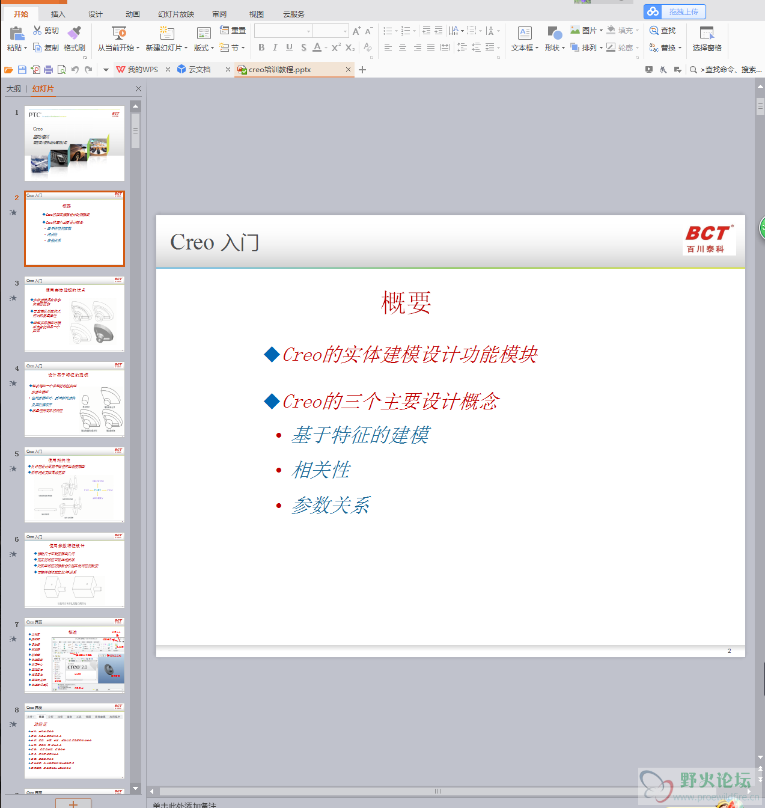765x808 pixels.
Task: Decrease indent of paragraph
Action: click(x=426, y=31)
